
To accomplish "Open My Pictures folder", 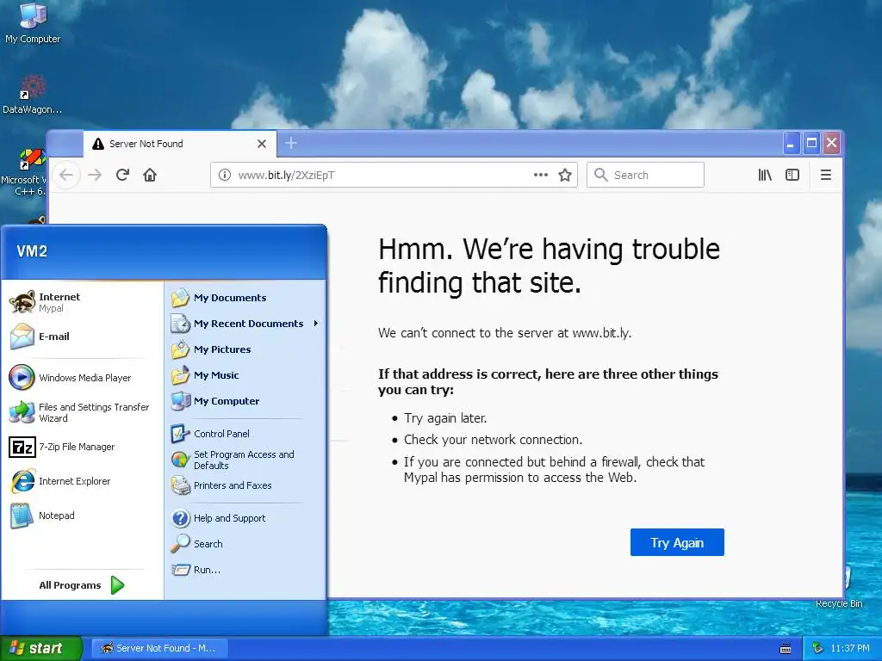I will pyautogui.click(x=245, y=349).
